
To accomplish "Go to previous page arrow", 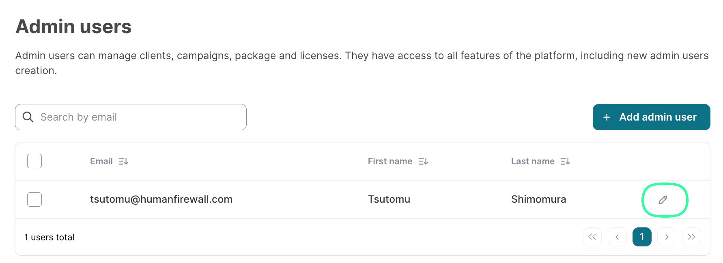I will (617, 237).
